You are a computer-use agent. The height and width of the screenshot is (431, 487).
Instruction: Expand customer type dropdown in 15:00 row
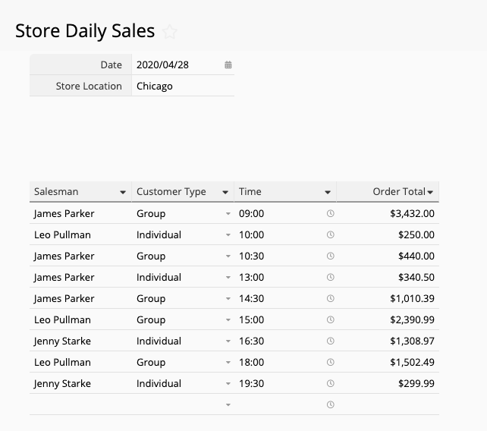tap(228, 320)
